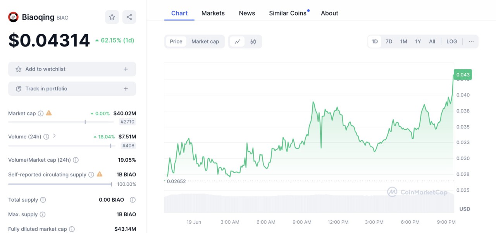Viewport: 496px width, 233px height.
Task: Open the CoinMarketCap watermark logo on chart
Action: 418,192
